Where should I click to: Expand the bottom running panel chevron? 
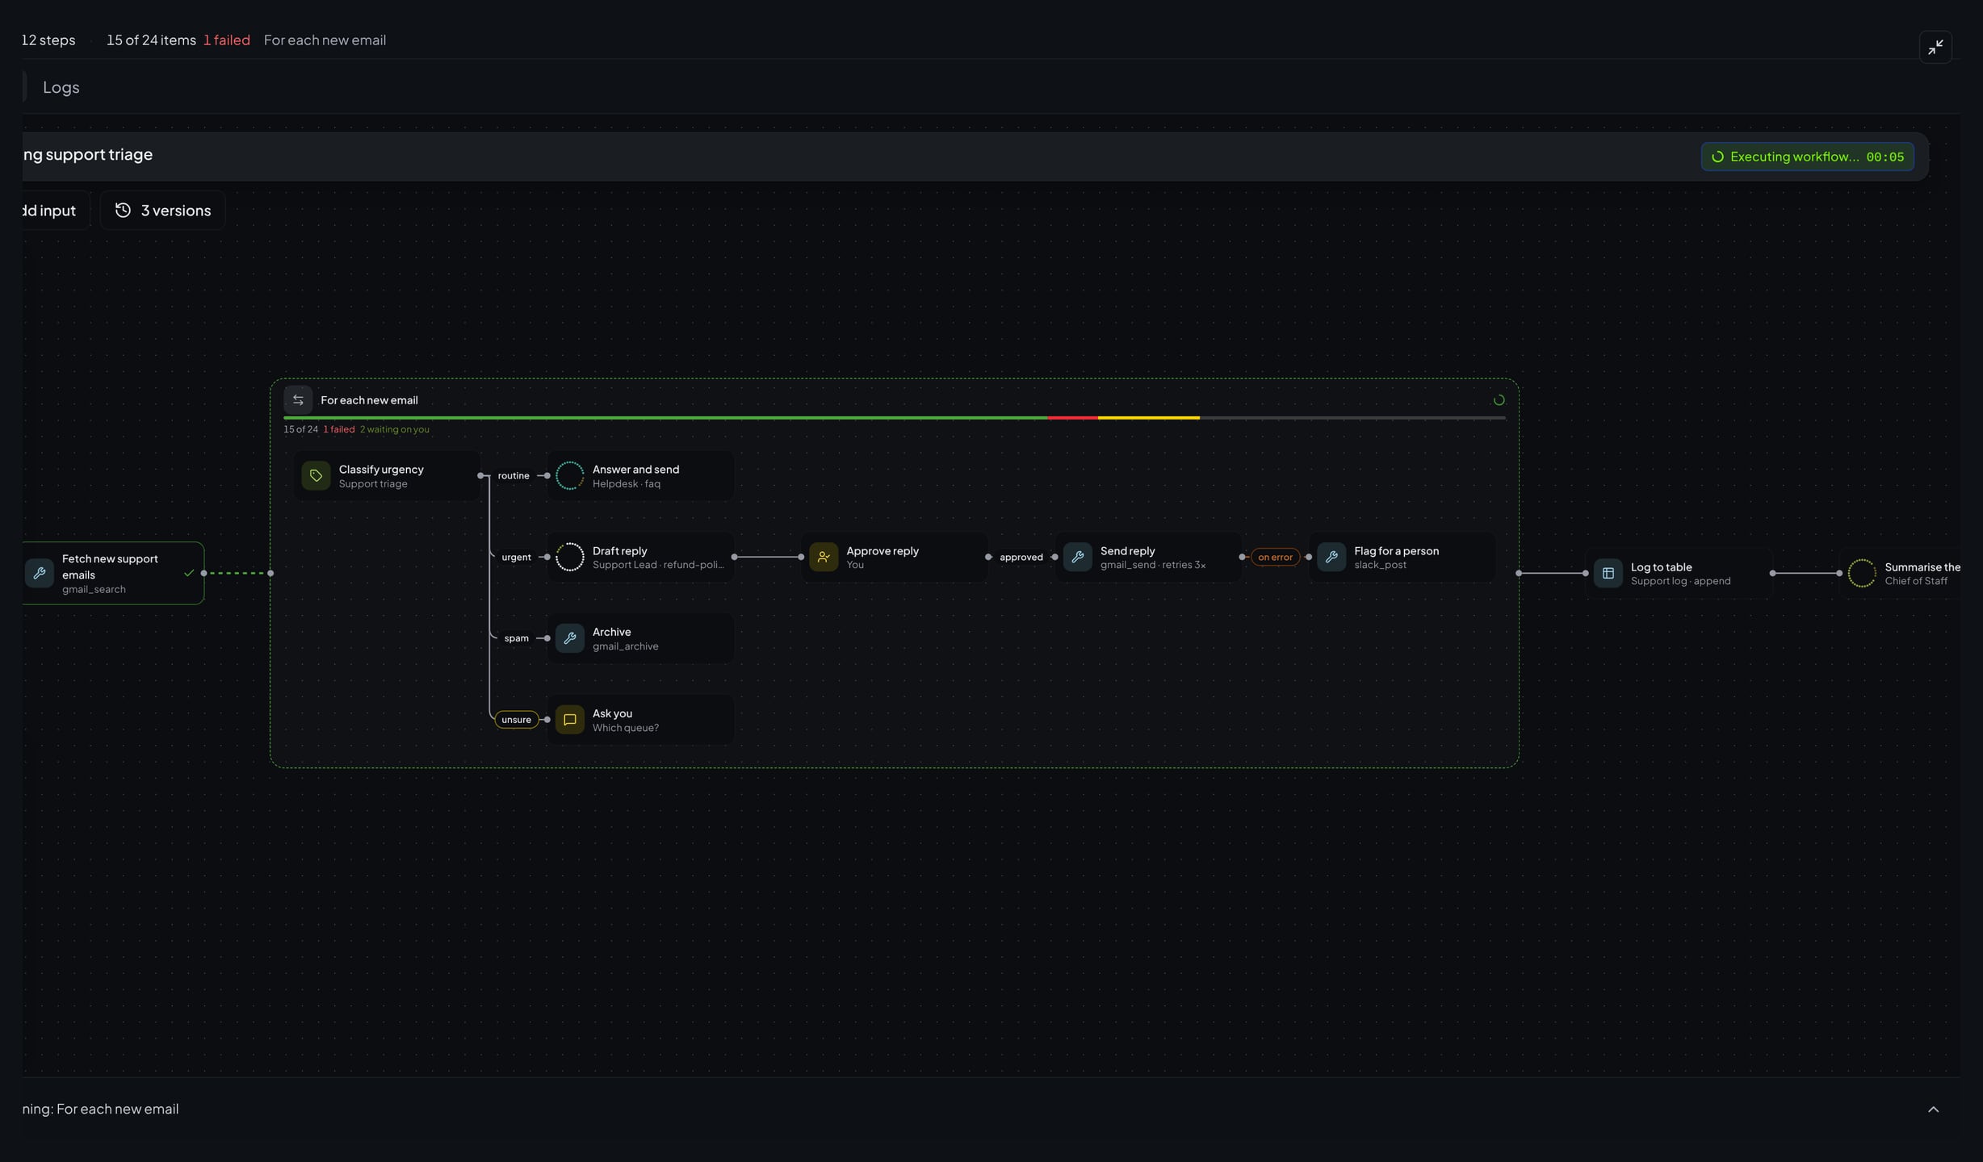(1933, 1110)
